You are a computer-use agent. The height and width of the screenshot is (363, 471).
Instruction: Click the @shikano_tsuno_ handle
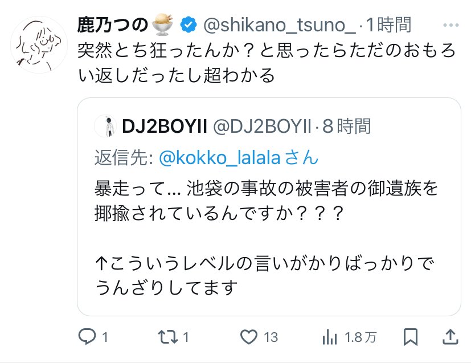pos(279,25)
